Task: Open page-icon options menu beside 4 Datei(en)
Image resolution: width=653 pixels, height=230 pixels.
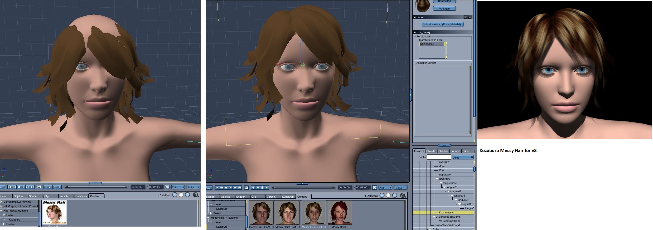Action: tap(403, 195)
